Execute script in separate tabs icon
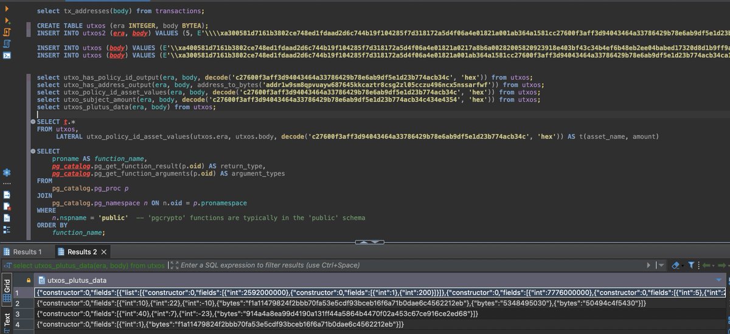This screenshot has height=334, width=730. coord(7,44)
